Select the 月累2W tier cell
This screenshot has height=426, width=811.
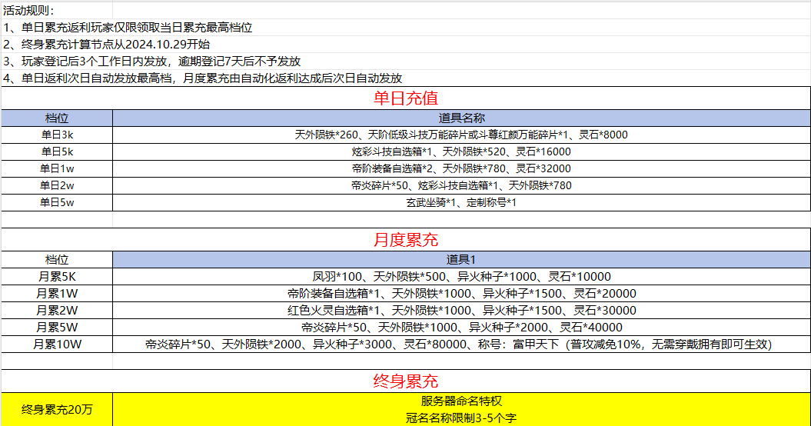(x=57, y=311)
